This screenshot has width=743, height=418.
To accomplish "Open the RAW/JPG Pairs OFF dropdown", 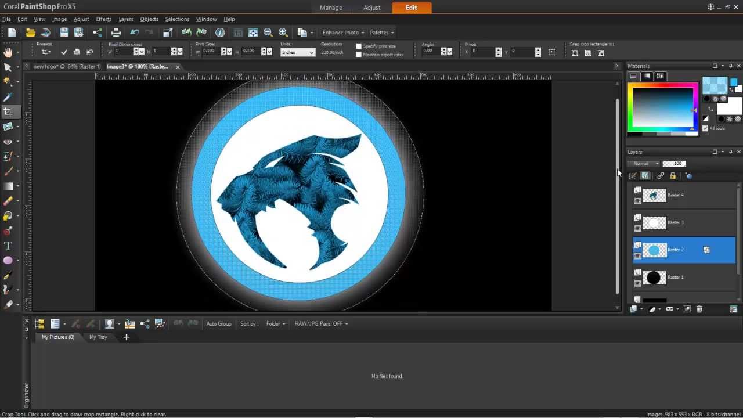I will pyautogui.click(x=321, y=324).
